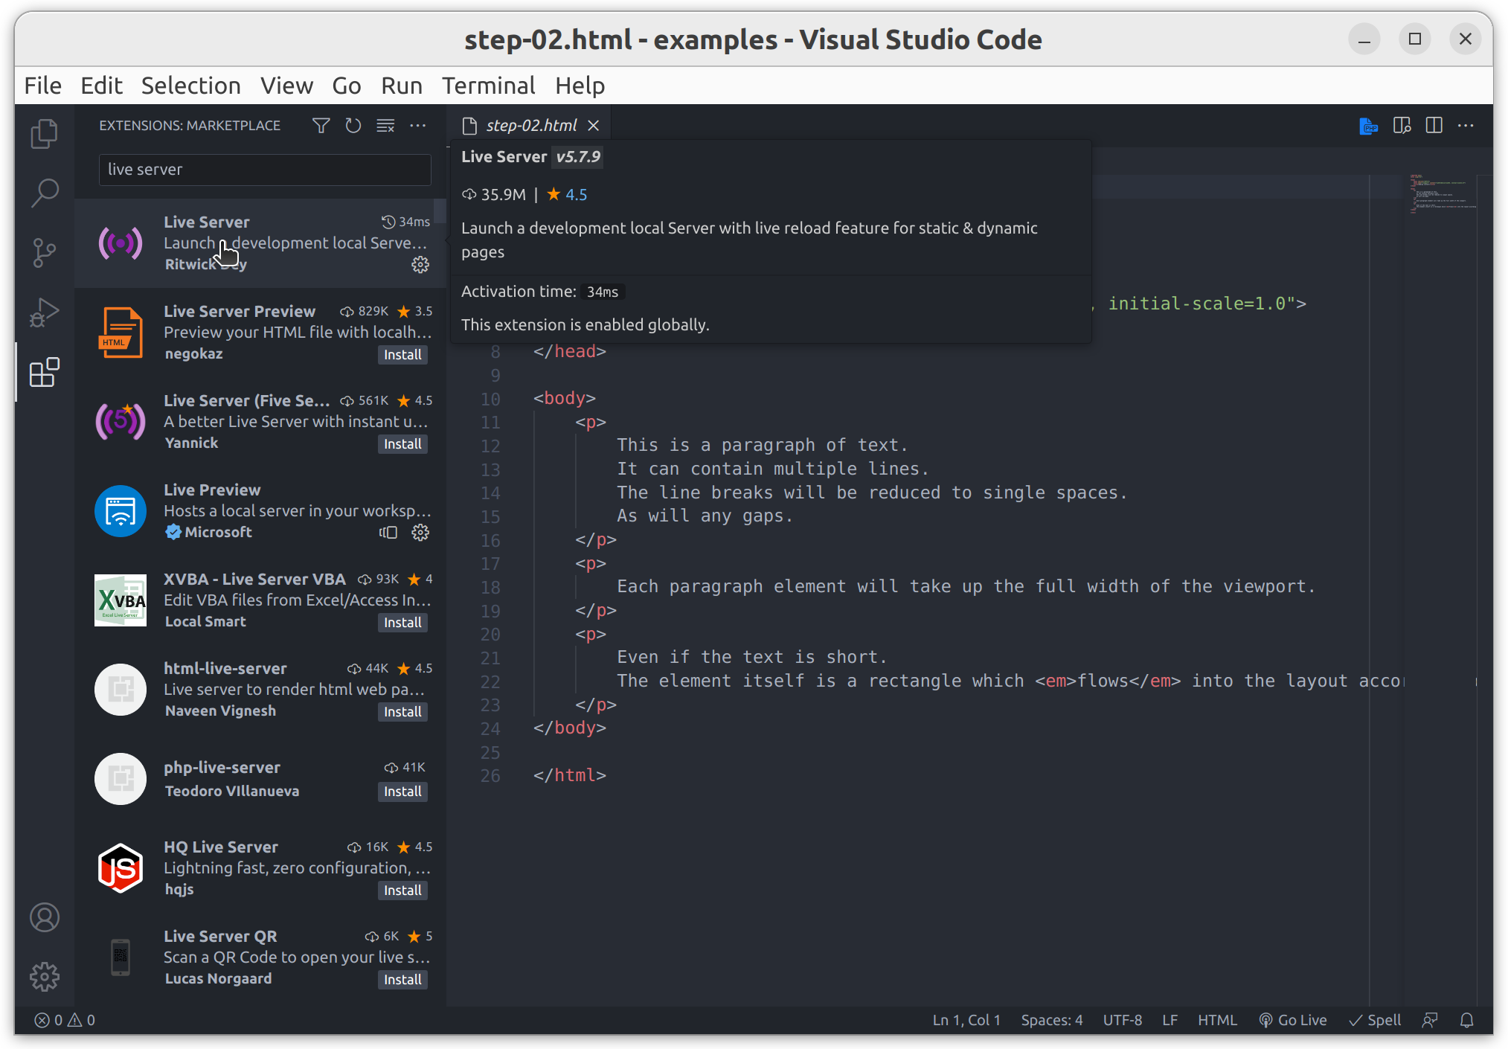Click Live Server Preview extension icon
Screen dimensions: 1508x1049
(121, 333)
